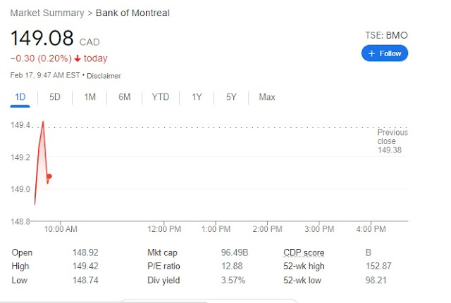Click the Low value 148.74

(85, 280)
